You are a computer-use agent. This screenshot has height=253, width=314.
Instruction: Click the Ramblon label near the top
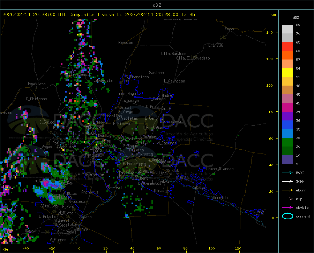click(126, 42)
